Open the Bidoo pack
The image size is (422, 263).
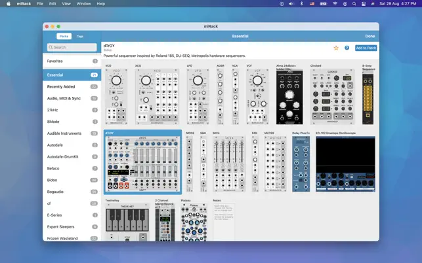[x=72, y=180]
